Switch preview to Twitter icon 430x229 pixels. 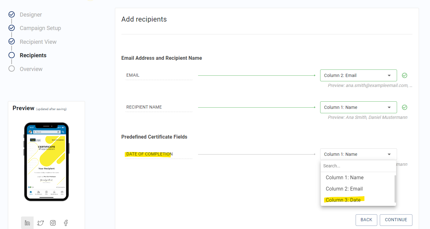pyautogui.click(x=40, y=223)
